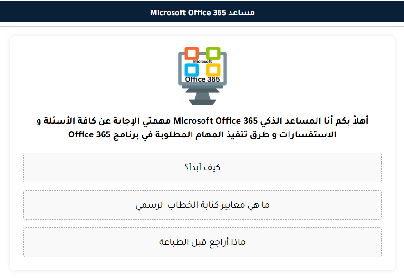
Task: Select the "كيف أبدأ؟" suggestion
Action: [x=202, y=167]
